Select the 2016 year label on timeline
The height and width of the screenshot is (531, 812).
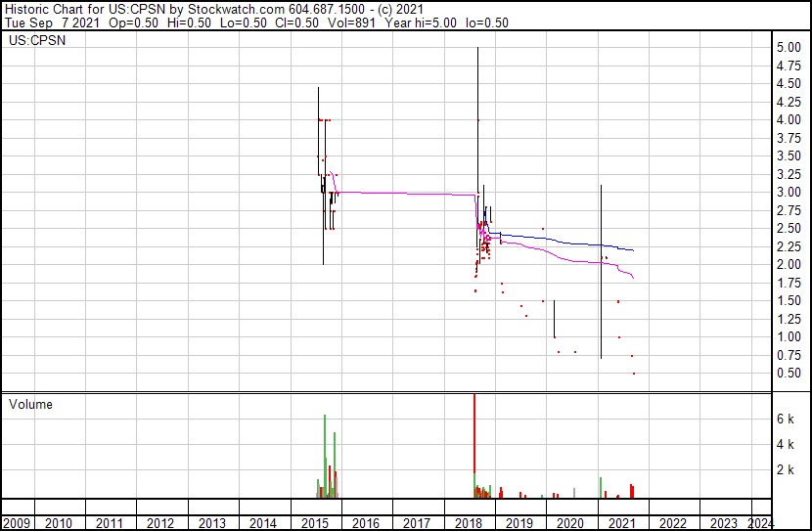pyautogui.click(x=366, y=523)
